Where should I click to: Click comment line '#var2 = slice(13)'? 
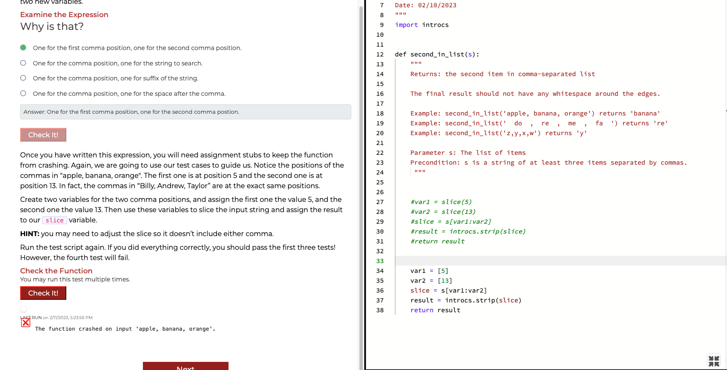(x=443, y=212)
